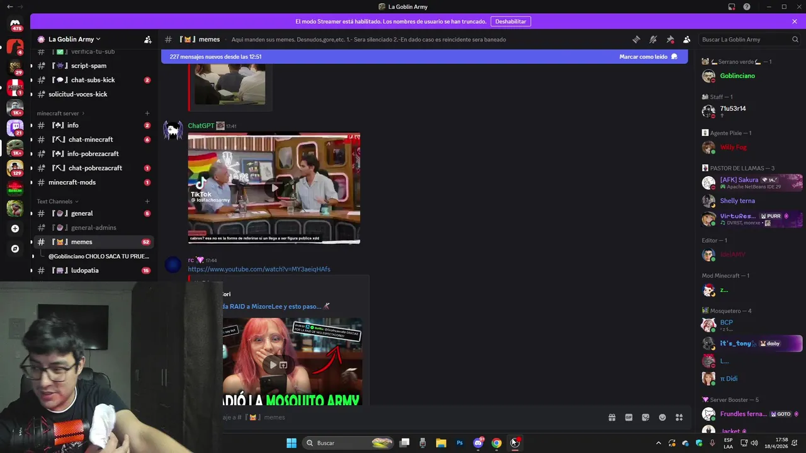The width and height of the screenshot is (806, 453).
Task: Open member π Didi profile
Action: (751, 378)
